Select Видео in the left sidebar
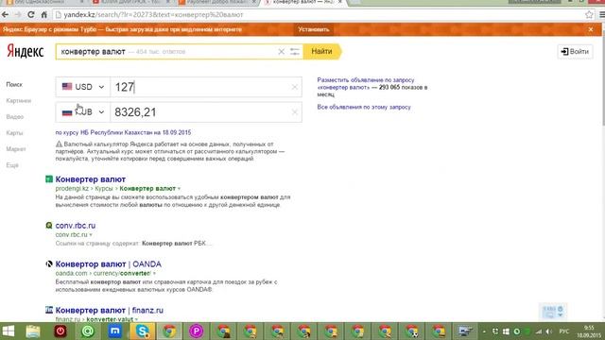Screen dimensions: 605x340 tap(15, 117)
